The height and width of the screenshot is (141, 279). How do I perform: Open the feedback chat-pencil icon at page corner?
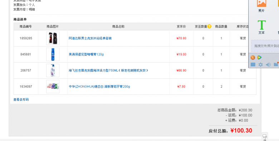pyautogui.click(x=265, y=136)
